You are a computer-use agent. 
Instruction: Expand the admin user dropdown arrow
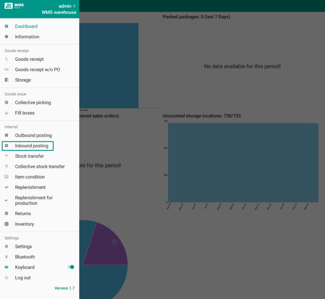[74, 6]
